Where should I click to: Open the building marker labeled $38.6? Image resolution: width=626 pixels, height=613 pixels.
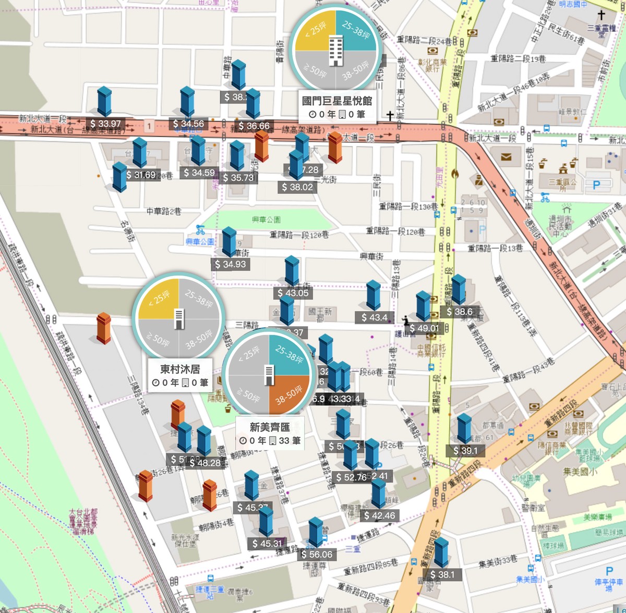[459, 289]
